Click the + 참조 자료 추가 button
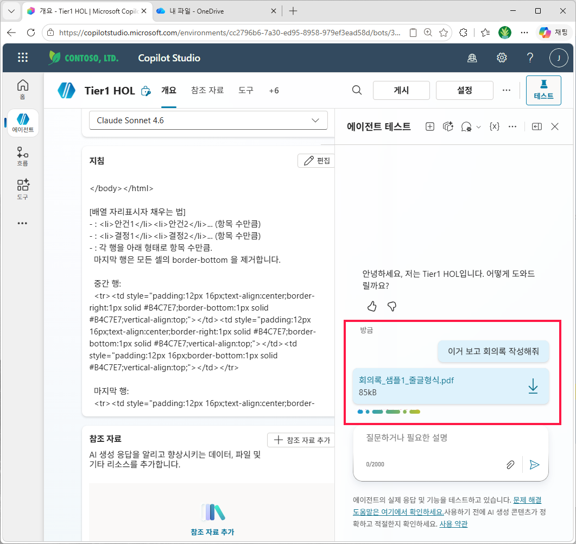This screenshot has width=576, height=544. point(301,440)
